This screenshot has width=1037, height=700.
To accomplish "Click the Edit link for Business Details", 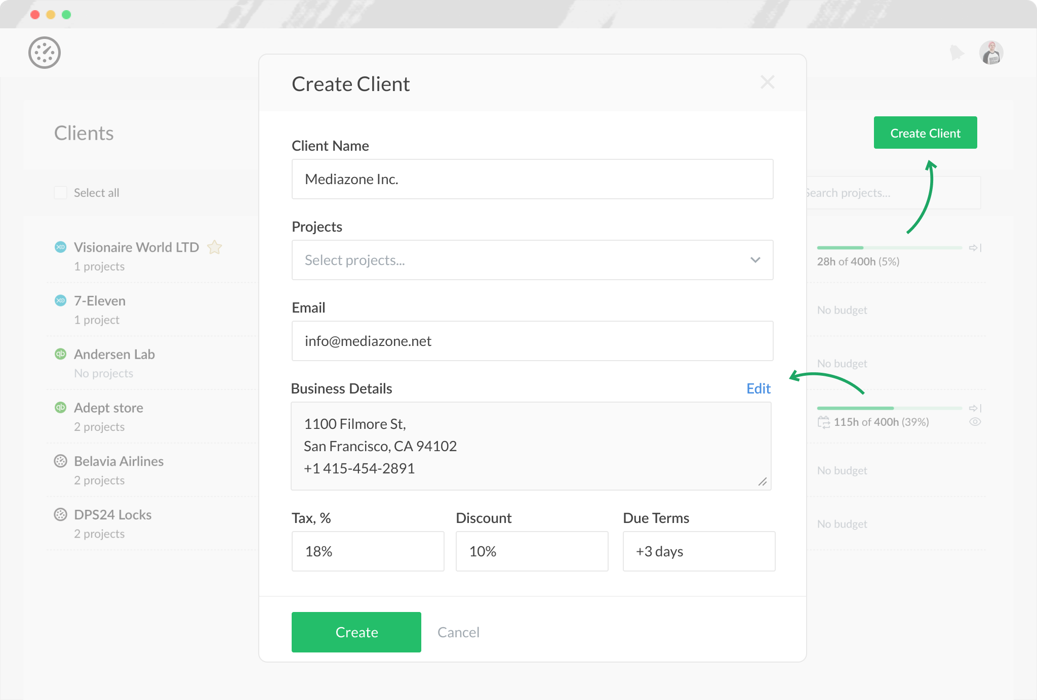I will [758, 388].
